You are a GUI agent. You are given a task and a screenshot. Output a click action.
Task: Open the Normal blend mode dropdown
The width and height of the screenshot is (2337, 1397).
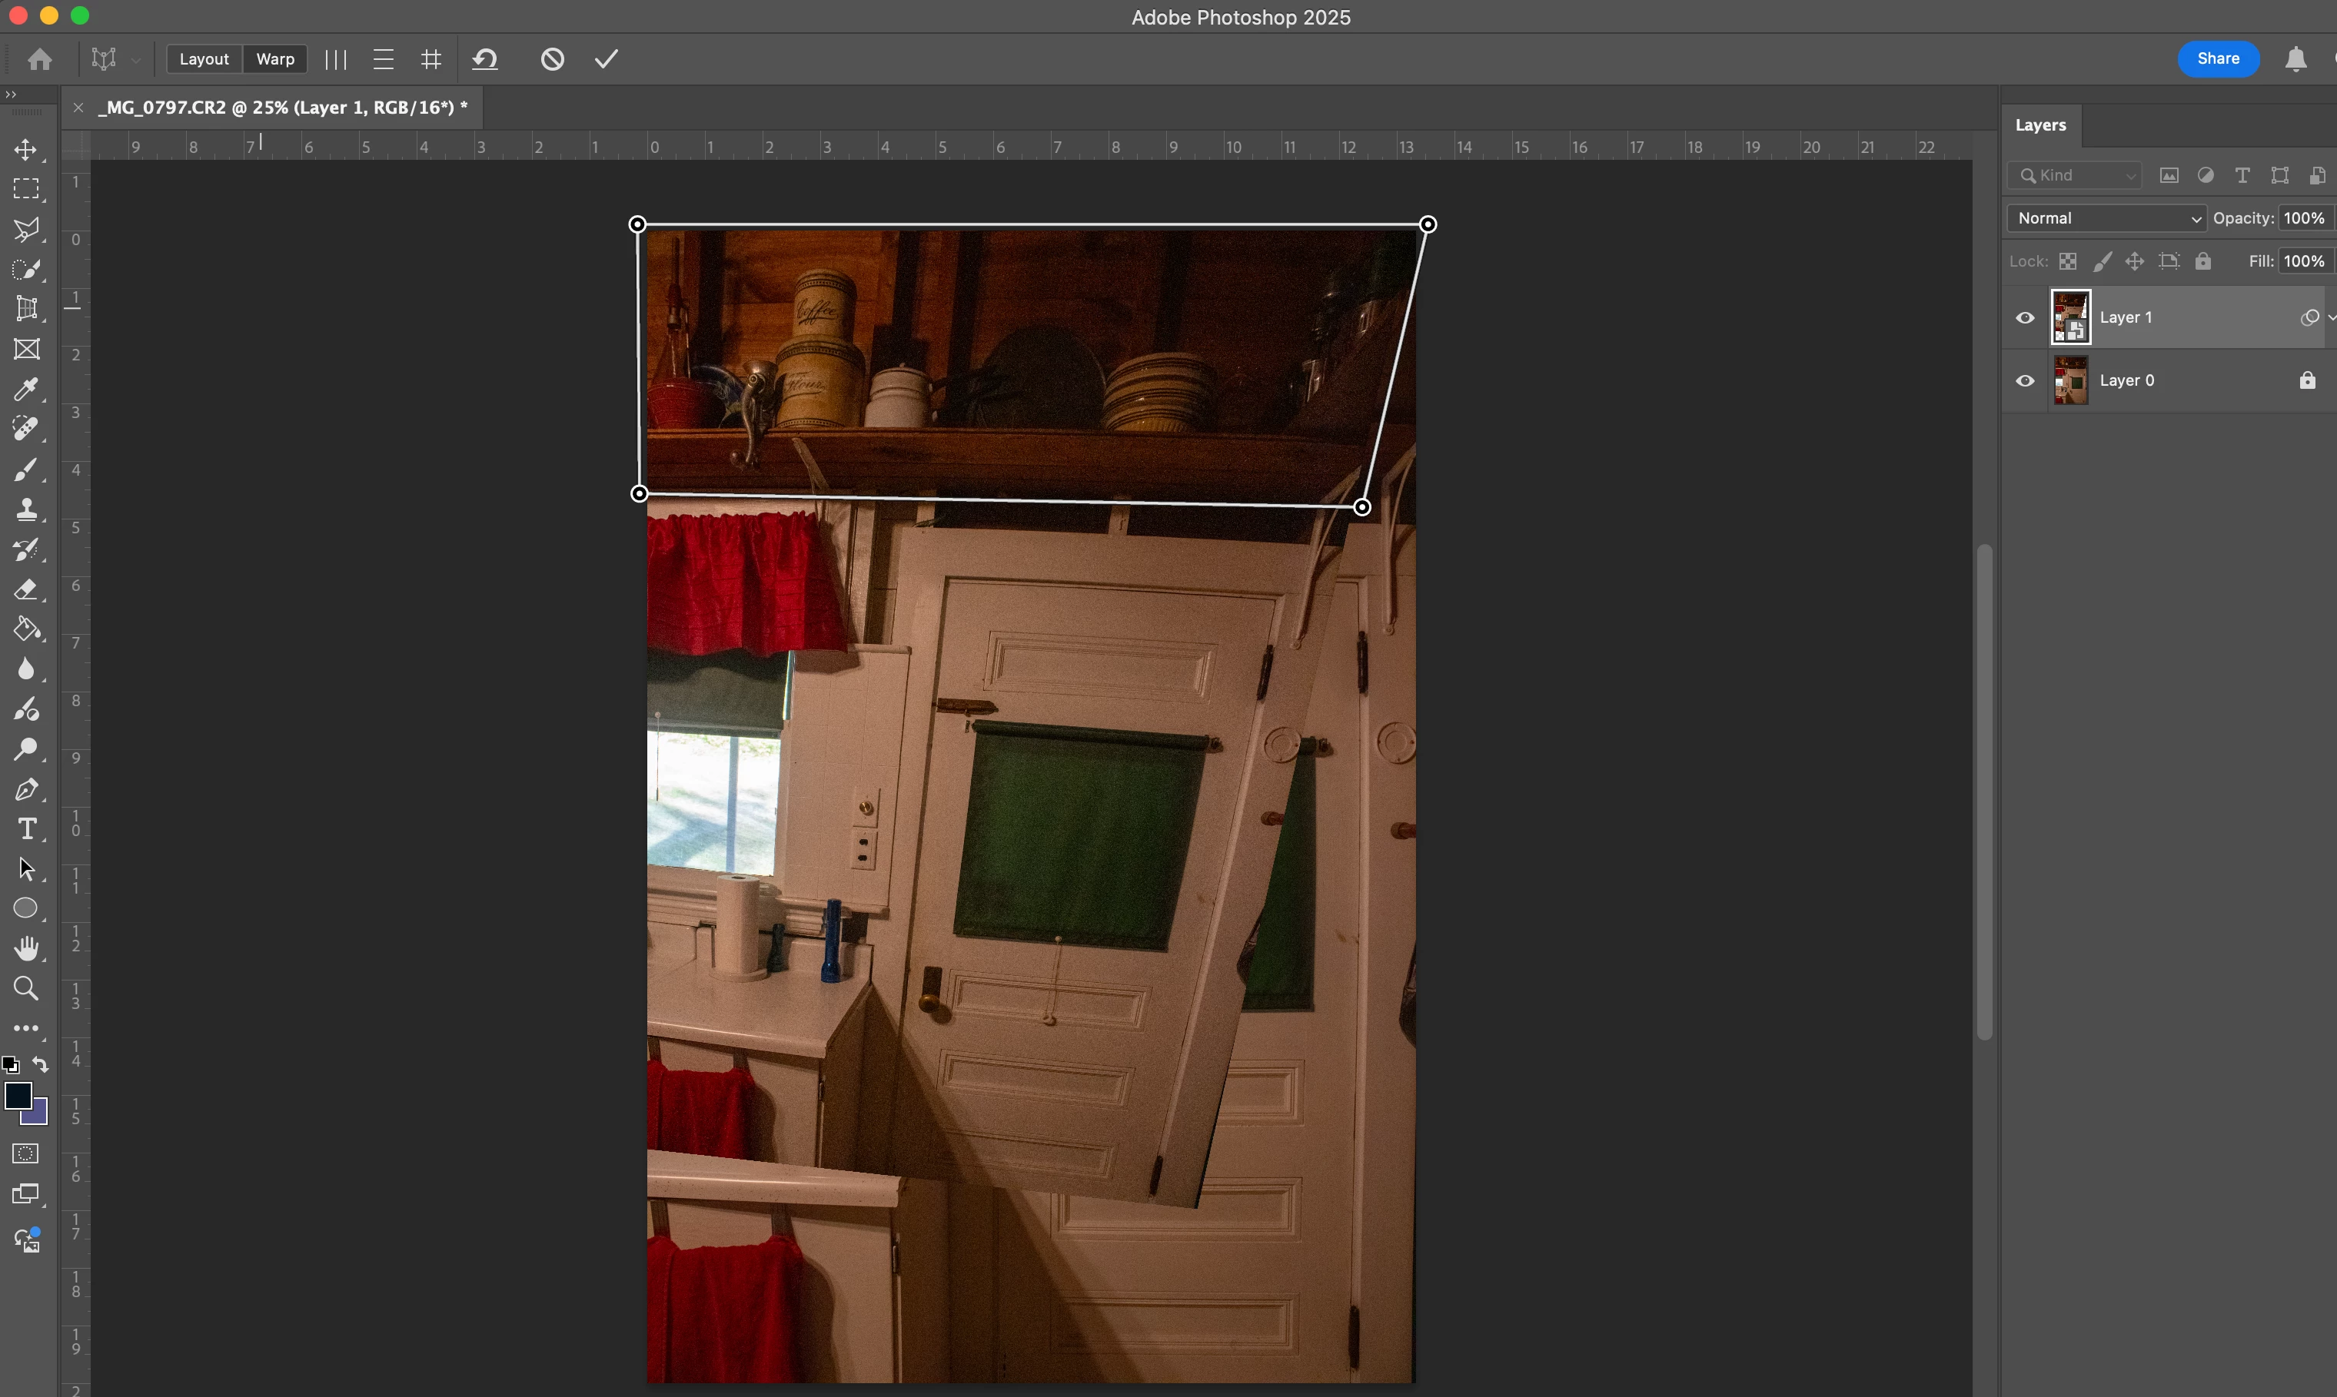(x=2106, y=218)
